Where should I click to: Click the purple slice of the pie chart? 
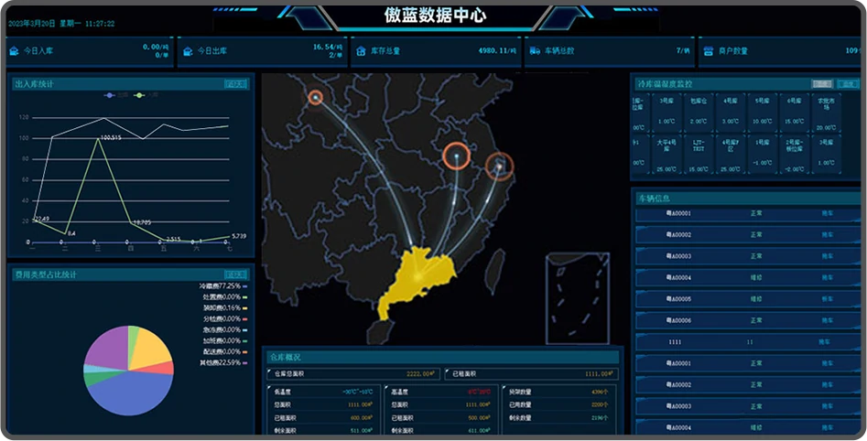point(105,347)
